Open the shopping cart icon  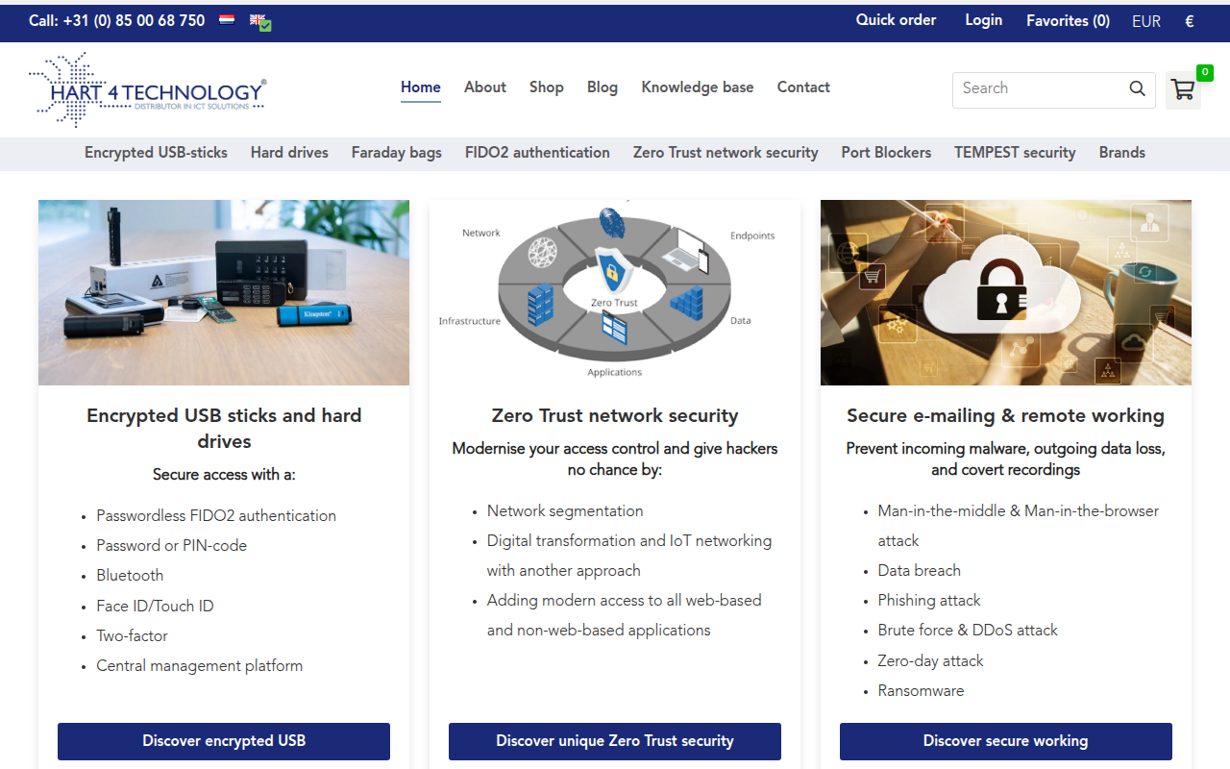coord(1183,90)
